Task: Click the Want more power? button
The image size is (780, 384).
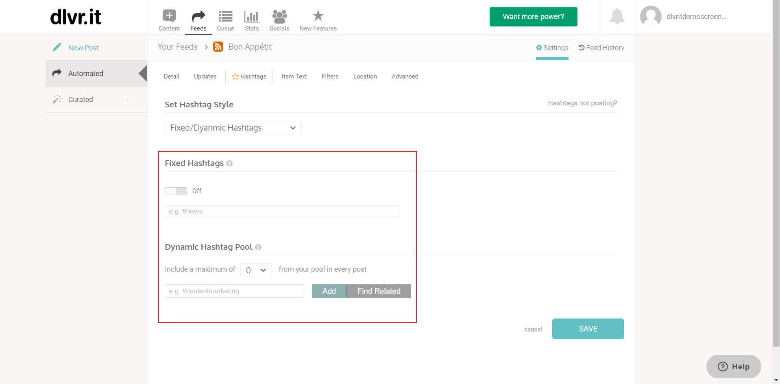Action: pos(533,17)
